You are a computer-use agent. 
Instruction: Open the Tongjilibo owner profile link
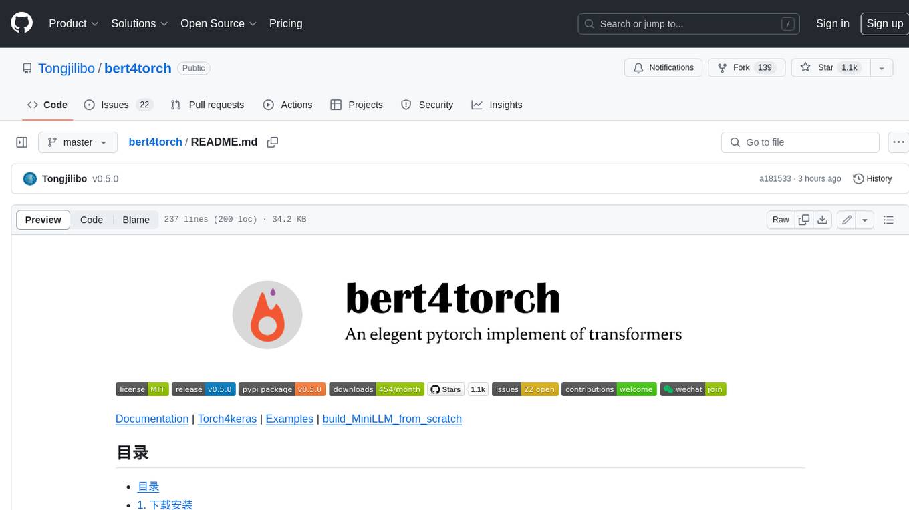pyautogui.click(x=66, y=68)
